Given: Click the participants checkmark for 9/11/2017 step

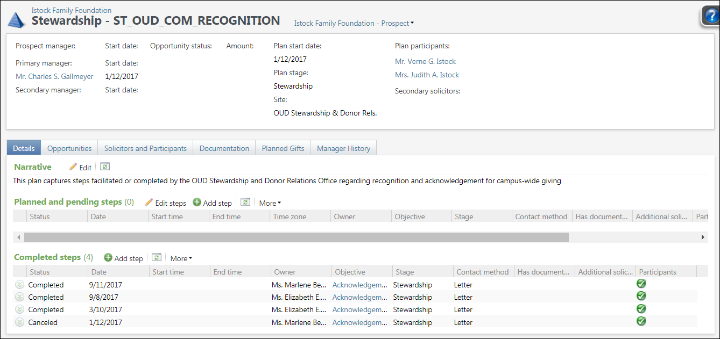Looking at the screenshot, I should [641, 284].
